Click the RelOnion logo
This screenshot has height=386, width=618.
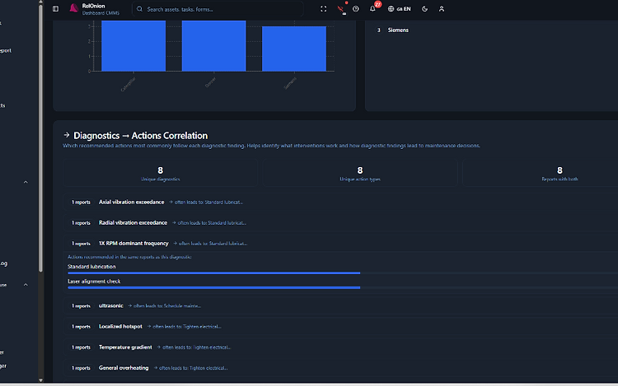coord(73,8)
